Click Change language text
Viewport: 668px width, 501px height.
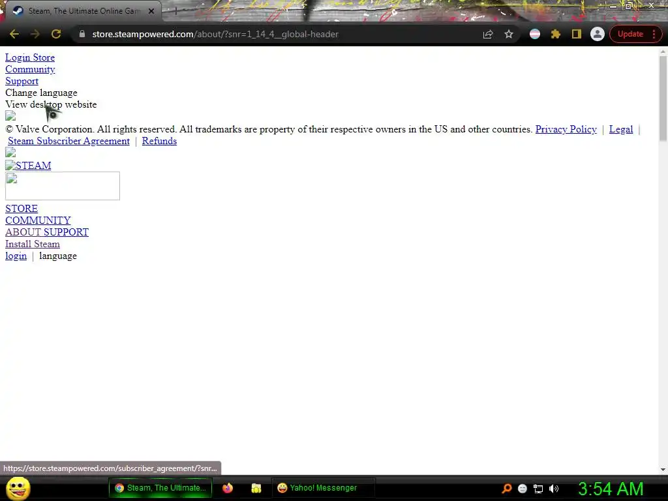41,93
